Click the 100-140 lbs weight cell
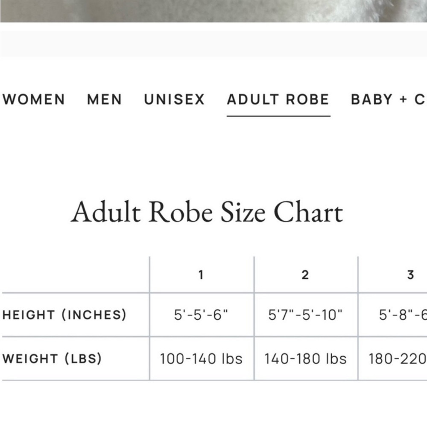This screenshot has height=427, width=427. click(x=201, y=359)
